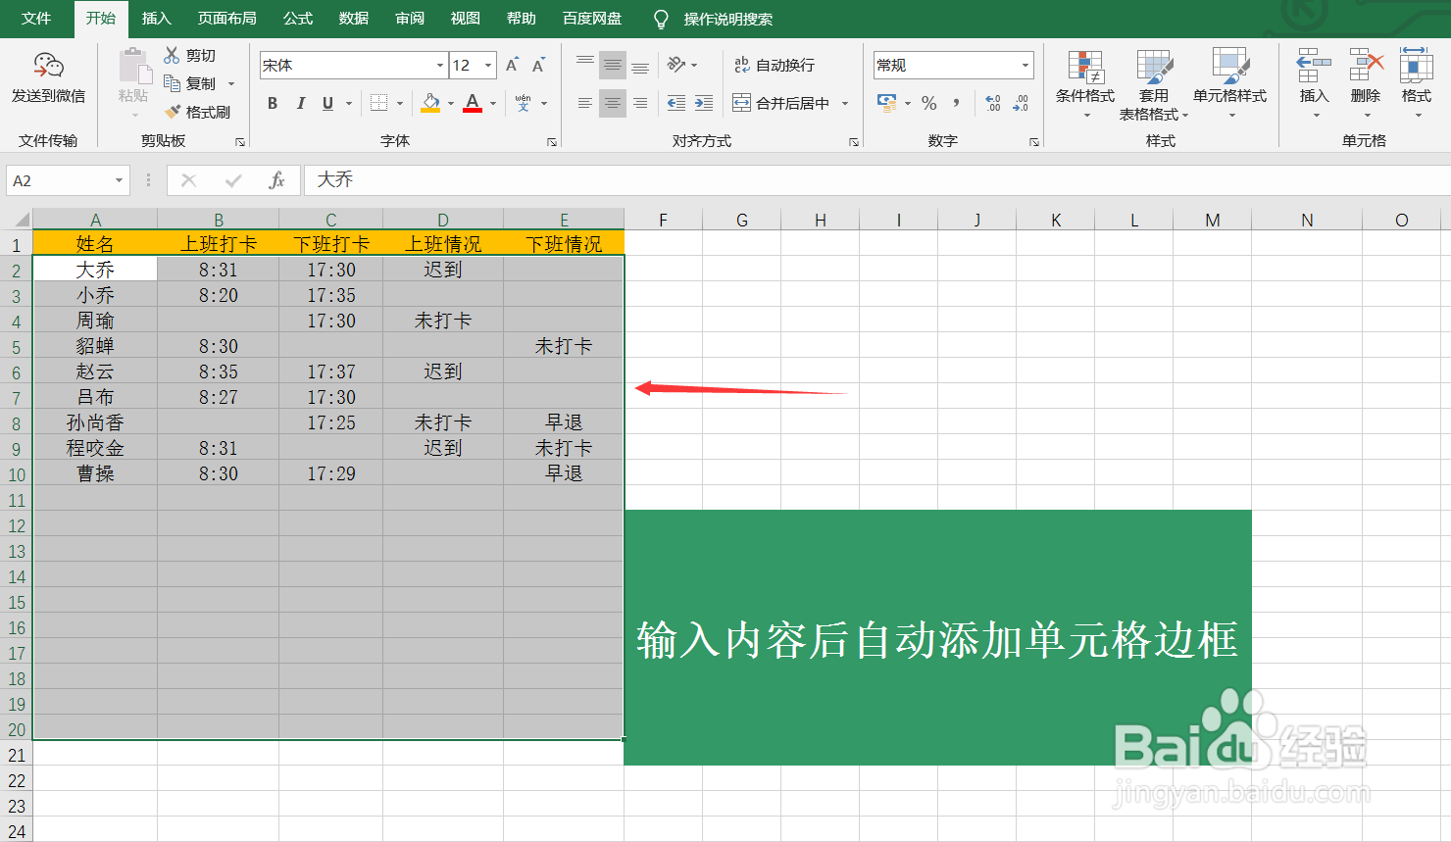Screen dimensions: 1451x842
Task: Open the 视图 ribbon tab
Action: pos(464,18)
